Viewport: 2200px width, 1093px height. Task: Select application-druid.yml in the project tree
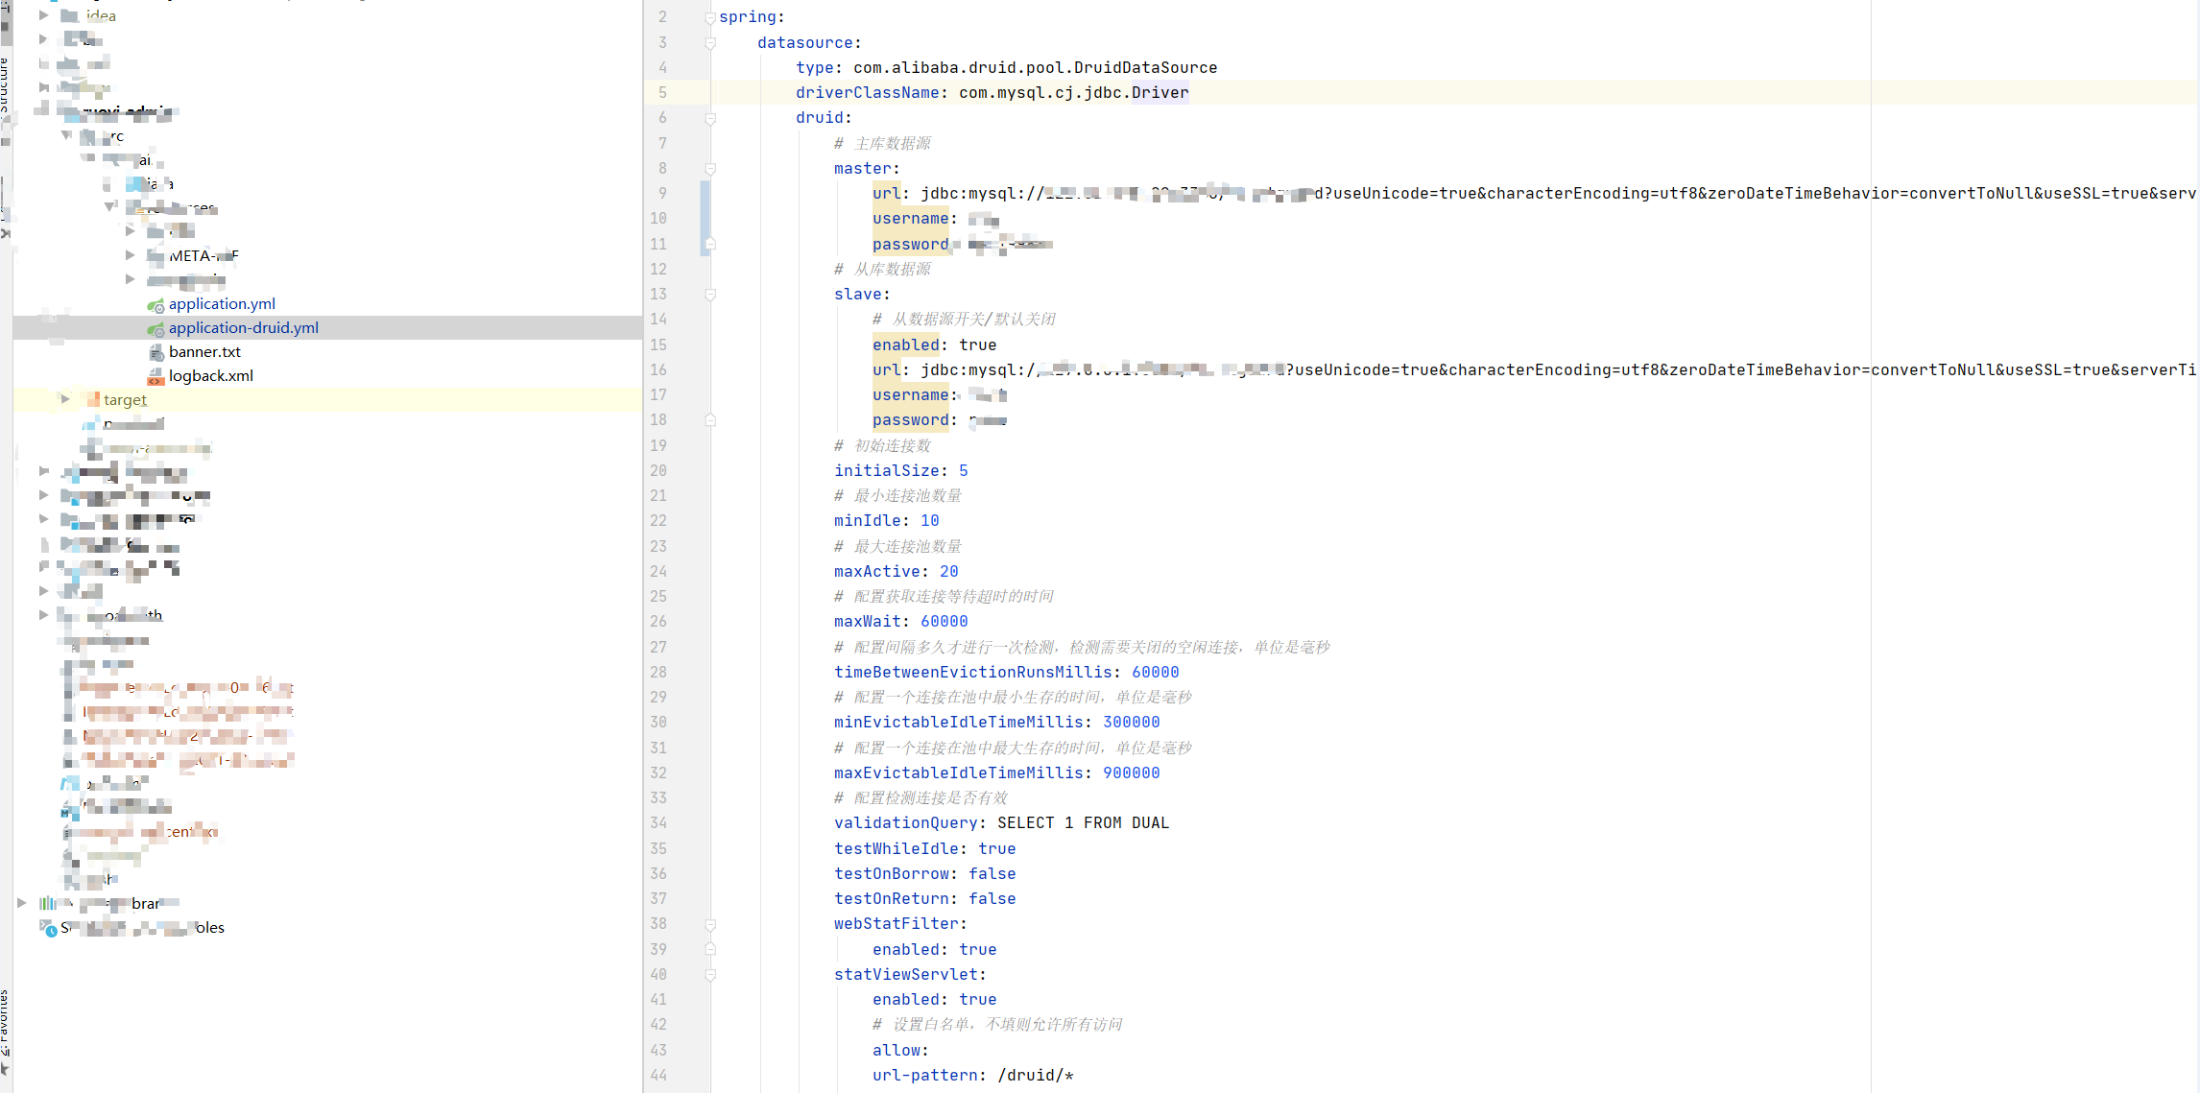(243, 327)
